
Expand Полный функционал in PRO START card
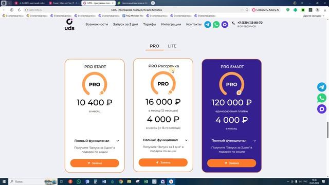pos(97,141)
